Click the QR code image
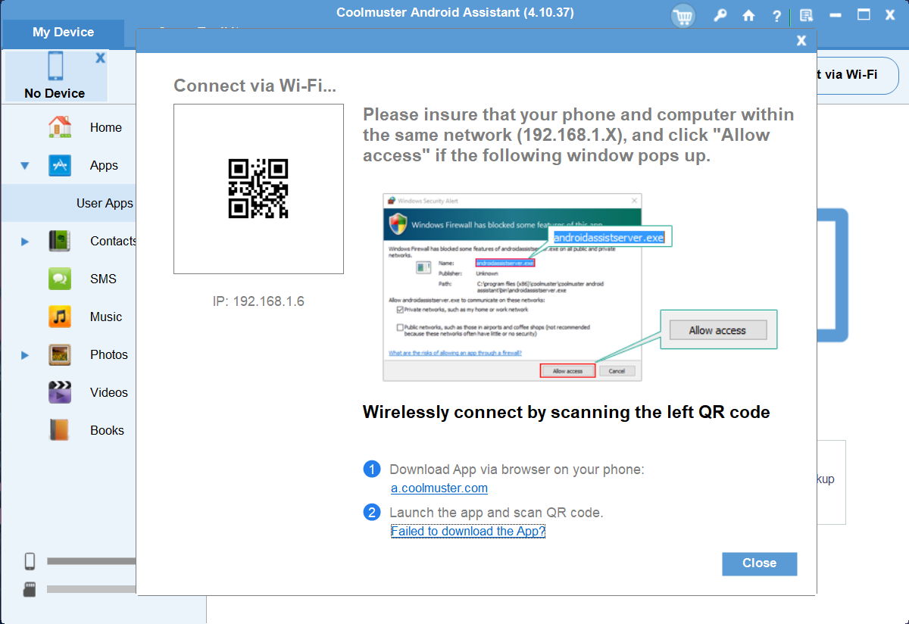This screenshot has width=909, height=624. (258, 188)
